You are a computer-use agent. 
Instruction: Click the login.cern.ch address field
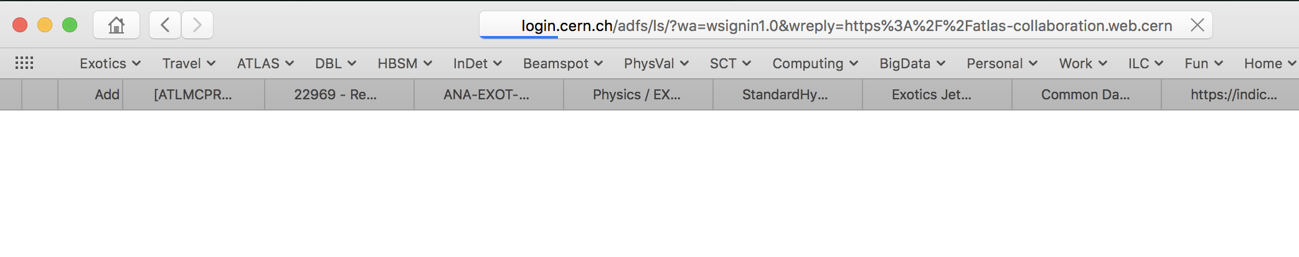tap(833, 25)
